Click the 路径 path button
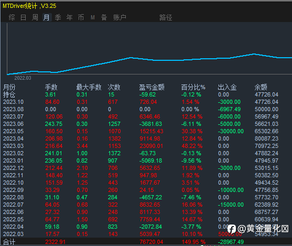Image resolution: width=292 pixels, height=246 pixels. coord(166,17)
